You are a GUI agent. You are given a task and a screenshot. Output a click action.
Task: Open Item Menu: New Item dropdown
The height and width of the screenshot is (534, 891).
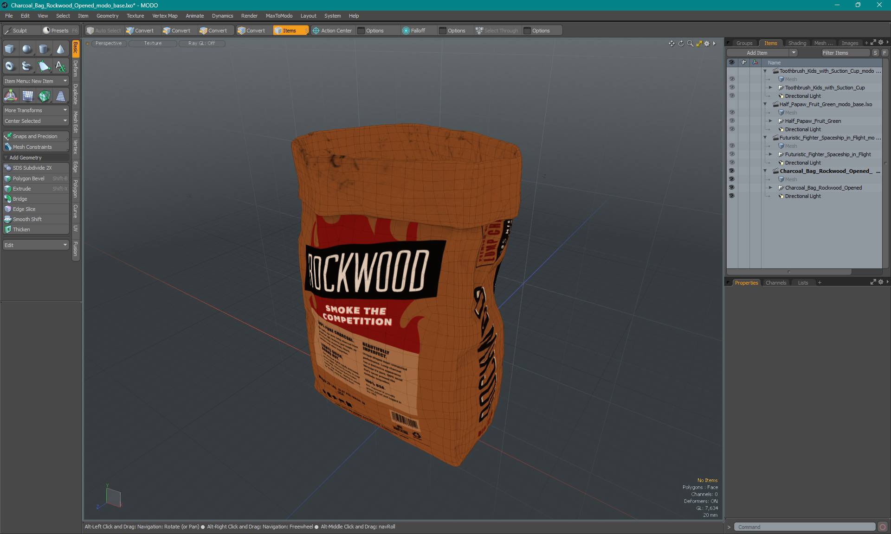click(36, 81)
